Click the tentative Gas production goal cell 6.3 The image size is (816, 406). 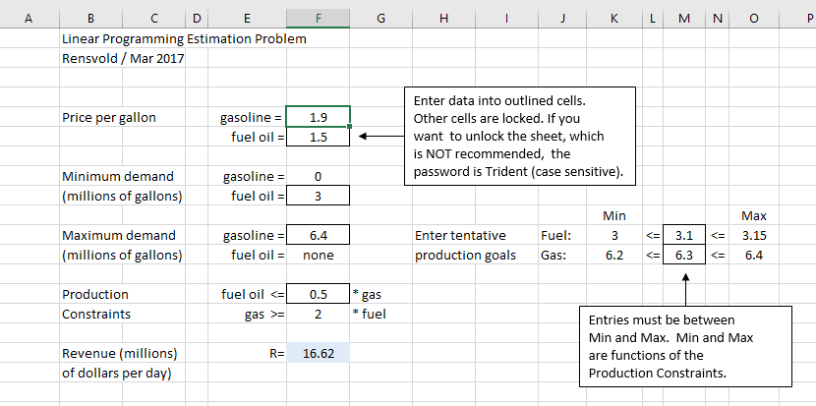coord(684,256)
